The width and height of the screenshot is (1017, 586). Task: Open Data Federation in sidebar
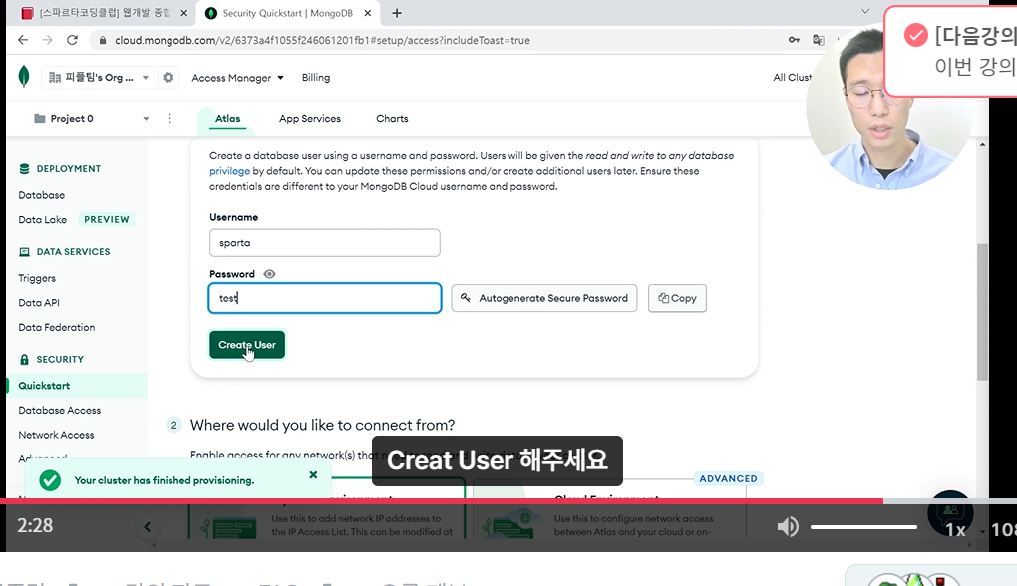point(57,327)
